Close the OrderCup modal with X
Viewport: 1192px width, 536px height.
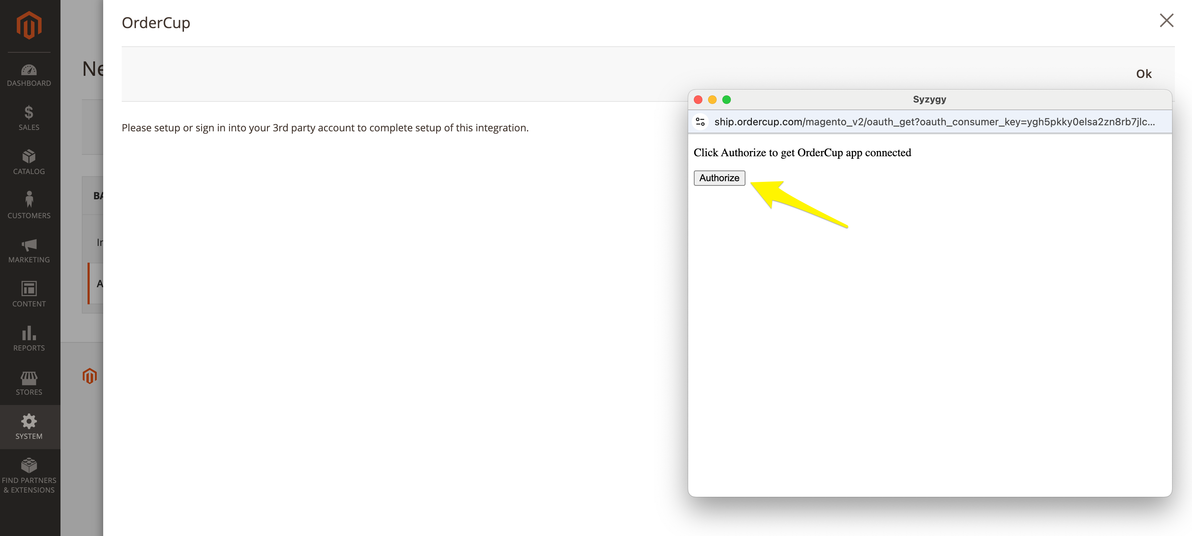tap(1166, 20)
